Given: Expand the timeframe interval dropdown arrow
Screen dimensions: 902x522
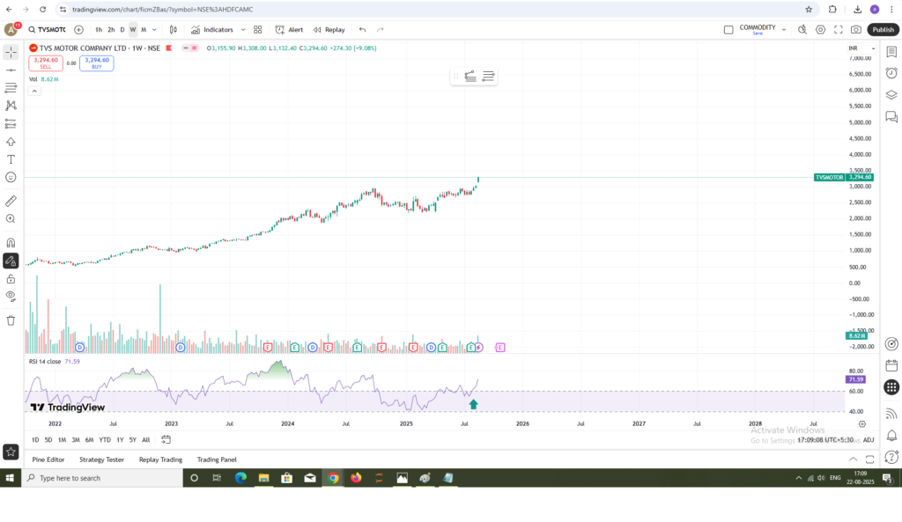Looking at the screenshot, I should (154, 30).
